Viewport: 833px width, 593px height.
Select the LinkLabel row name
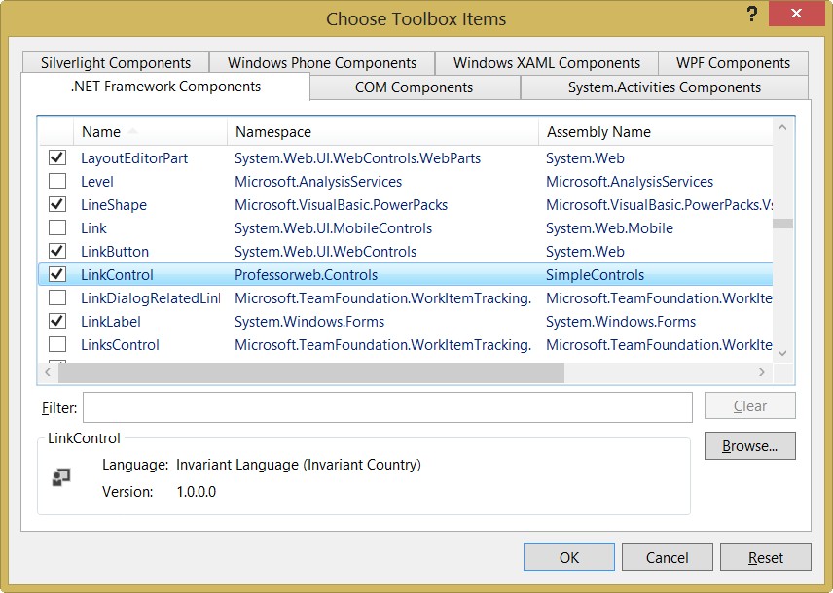click(111, 322)
